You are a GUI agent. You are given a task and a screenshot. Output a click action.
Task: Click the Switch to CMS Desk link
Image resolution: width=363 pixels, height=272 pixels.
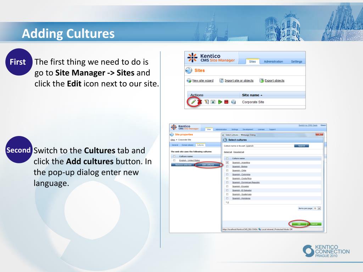[x=308, y=125]
